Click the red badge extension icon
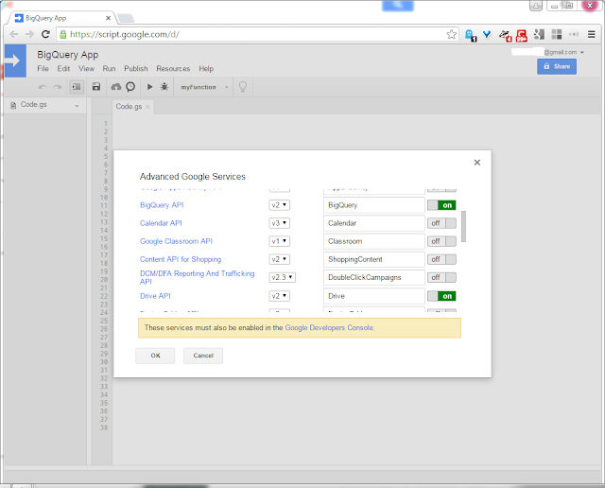The width and height of the screenshot is (605, 488). (522, 35)
